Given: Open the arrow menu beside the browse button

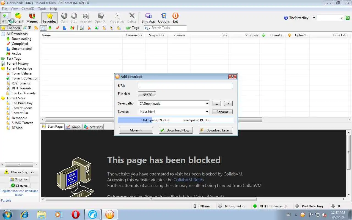Looking at the screenshot, I should [x=228, y=104].
